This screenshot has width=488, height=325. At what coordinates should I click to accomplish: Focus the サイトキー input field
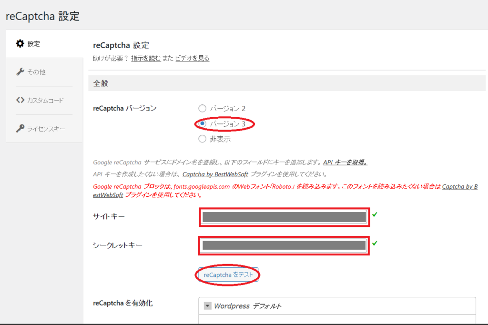[x=284, y=217]
